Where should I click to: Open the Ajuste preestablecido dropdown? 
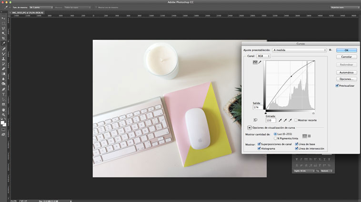pos(300,50)
